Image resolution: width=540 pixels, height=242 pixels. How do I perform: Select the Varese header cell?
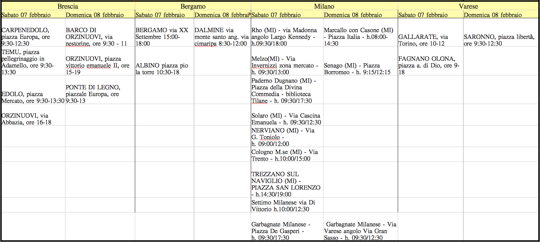click(468, 6)
